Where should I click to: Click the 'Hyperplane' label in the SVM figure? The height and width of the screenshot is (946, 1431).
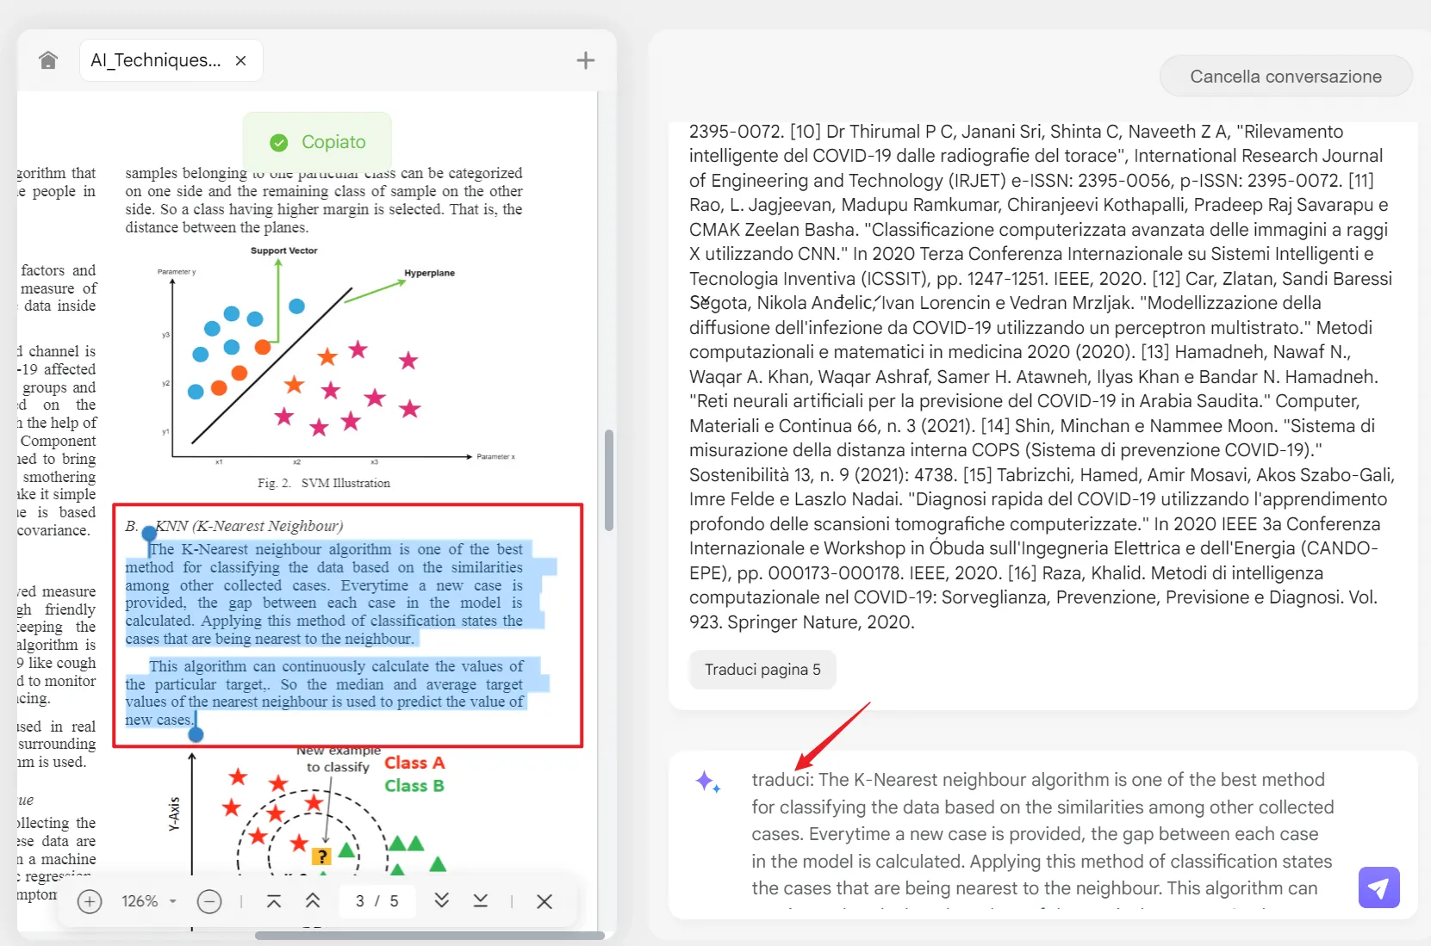(429, 273)
